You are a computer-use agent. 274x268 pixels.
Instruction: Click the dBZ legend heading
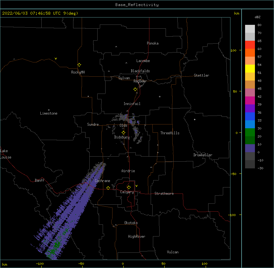point(257,17)
